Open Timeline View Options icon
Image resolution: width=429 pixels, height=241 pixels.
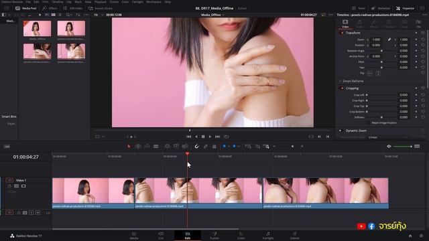[x=7, y=147]
